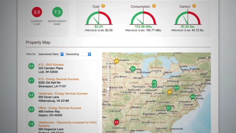Click the Consumption help question mark icon

(x=154, y=6)
